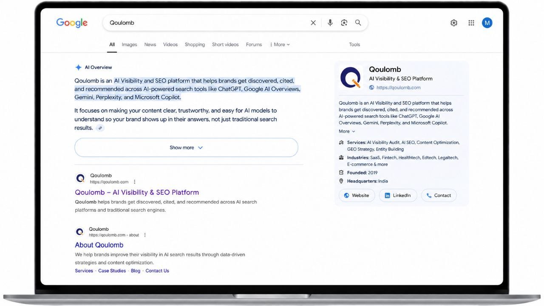Click Qoulomb favicon in first result
Viewport: 544px width, 306px height.
coord(80,178)
